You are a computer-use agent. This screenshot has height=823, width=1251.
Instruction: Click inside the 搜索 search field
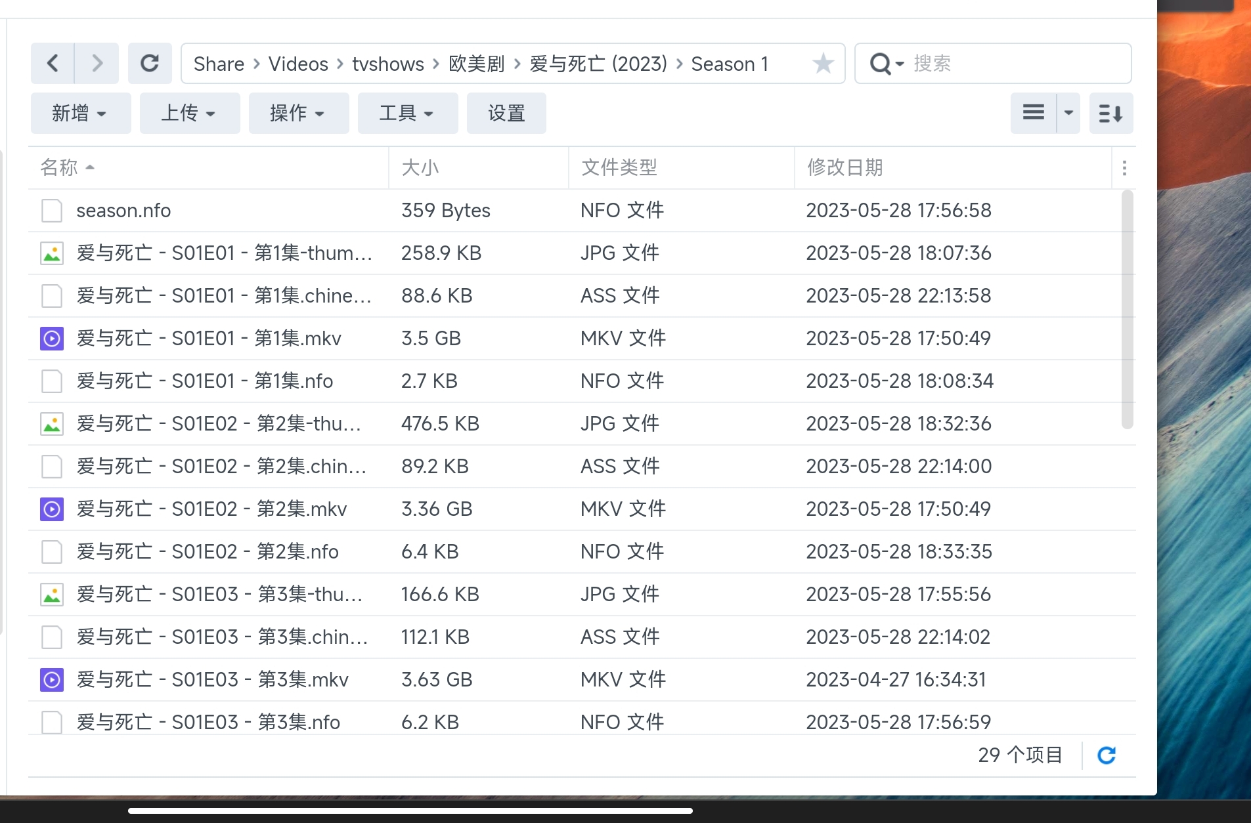(985, 63)
